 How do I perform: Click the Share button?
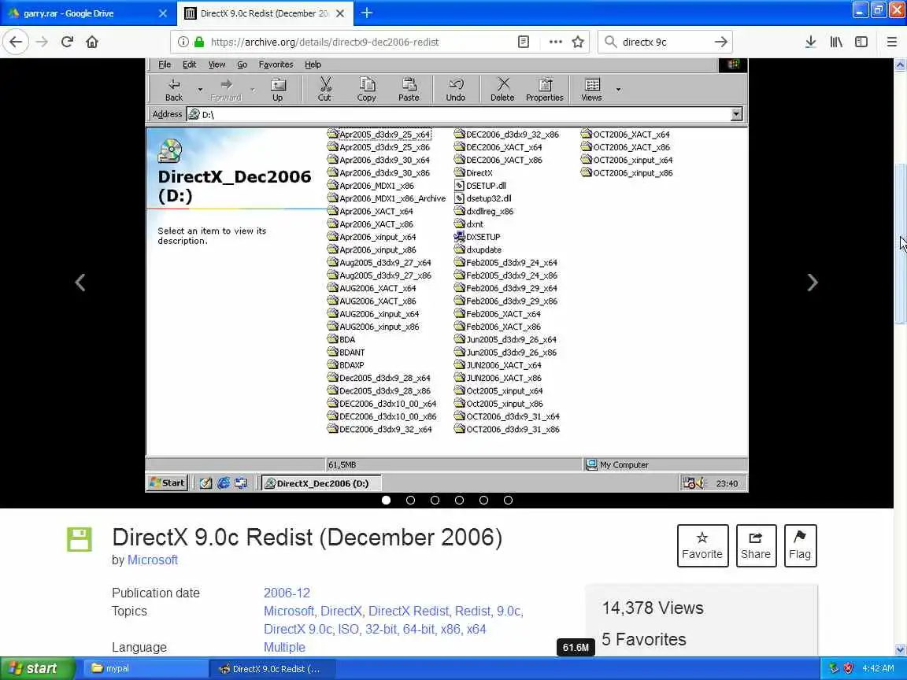click(x=756, y=545)
